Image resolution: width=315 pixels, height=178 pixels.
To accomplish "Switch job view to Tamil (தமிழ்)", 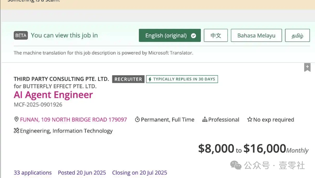I will click(297, 36).
